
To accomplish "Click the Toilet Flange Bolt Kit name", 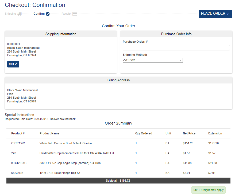I will [60, 173].
